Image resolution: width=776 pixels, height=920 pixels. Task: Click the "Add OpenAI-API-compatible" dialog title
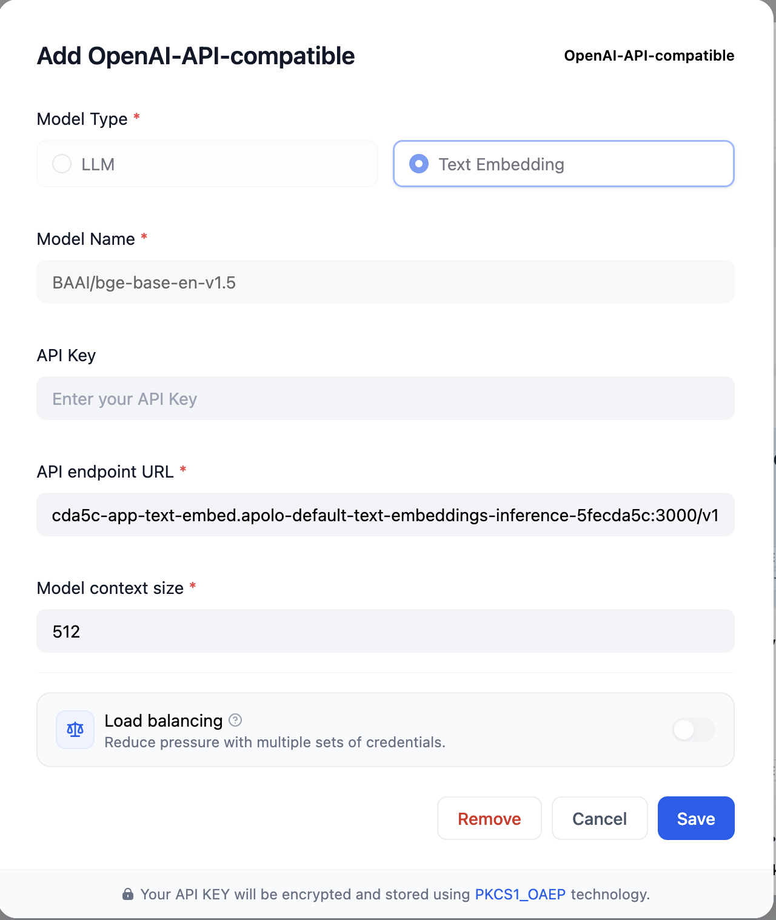click(x=196, y=56)
